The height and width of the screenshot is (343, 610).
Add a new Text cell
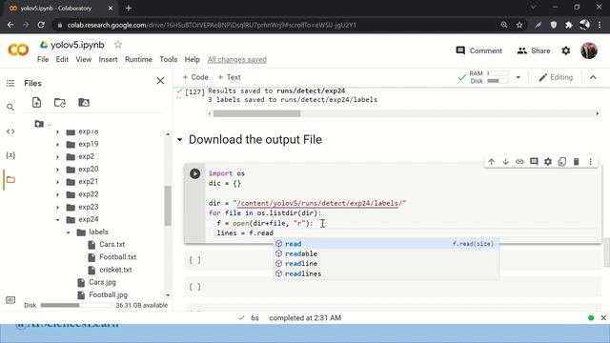click(x=229, y=77)
